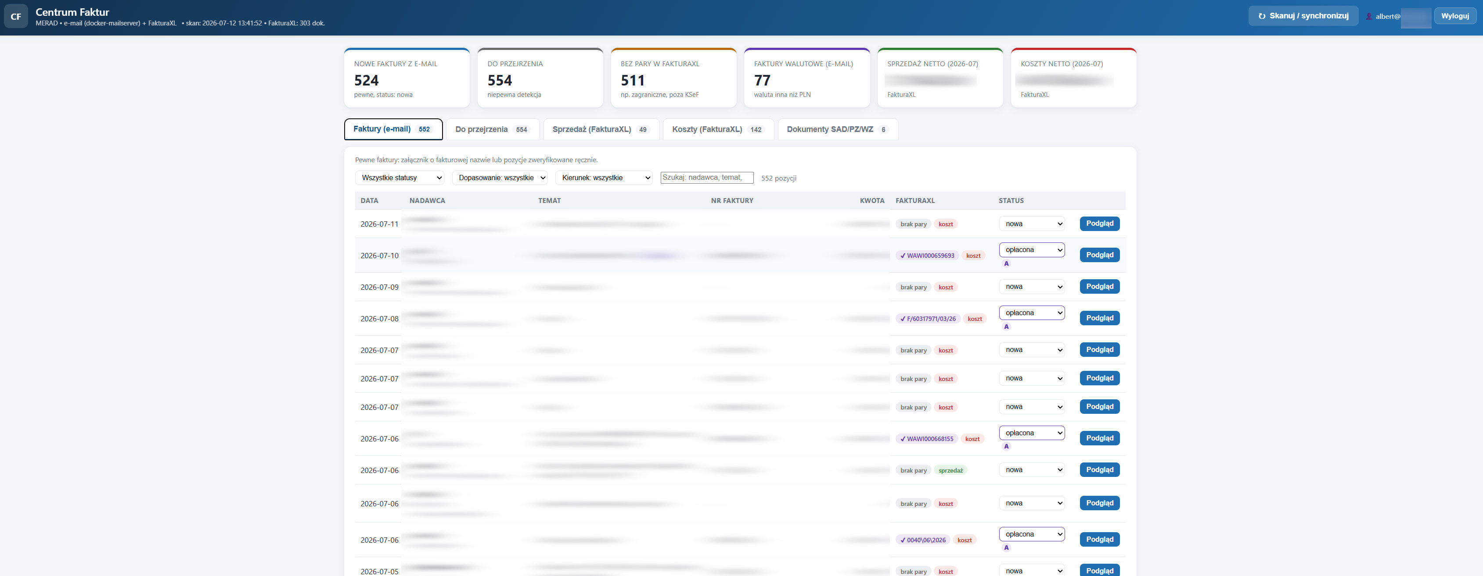
Task: Open opłacona status dropdown in 2026-07-10 row
Action: (1032, 250)
